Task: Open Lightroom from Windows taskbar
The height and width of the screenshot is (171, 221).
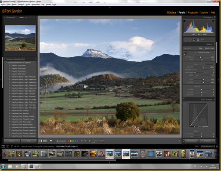Action: tap(31, 167)
